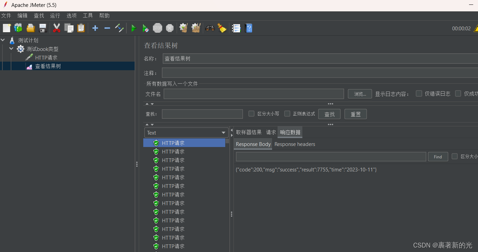
Task: Click the elapsed time 00:00:02
Action: [x=461, y=29]
